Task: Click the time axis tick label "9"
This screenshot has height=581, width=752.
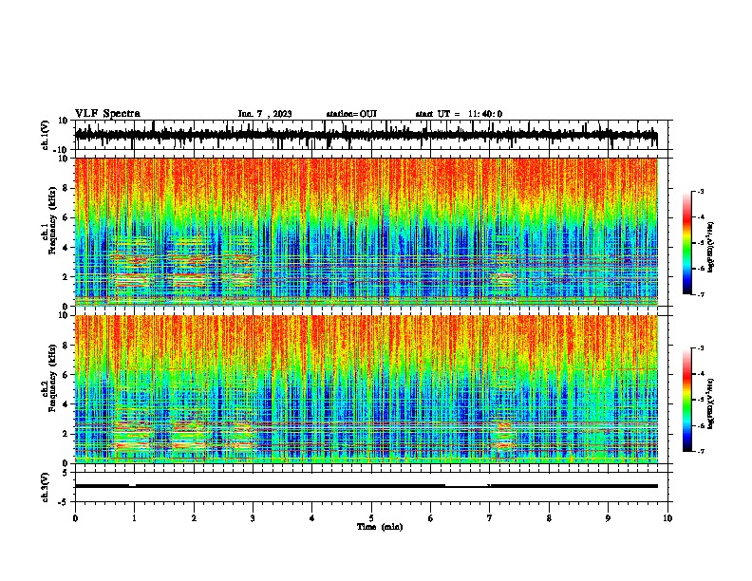Action: [608, 518]
